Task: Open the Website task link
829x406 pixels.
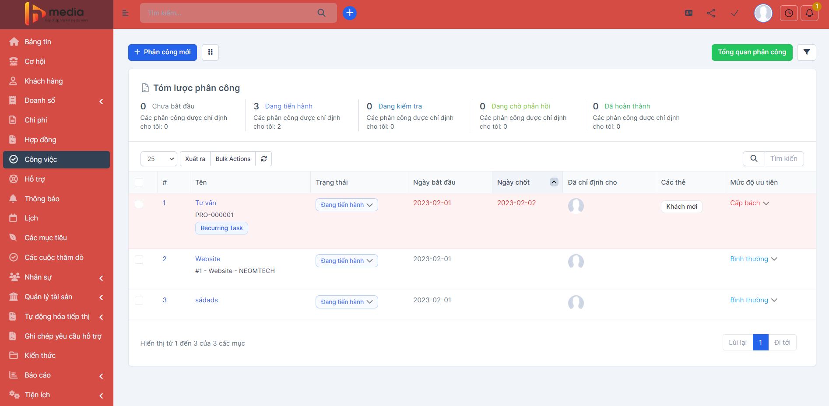Action: click(x=208, y=259)
